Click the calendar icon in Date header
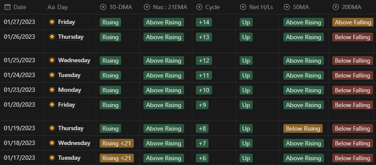This screenshot has width=376, height=165. pyautogui.click(x=7, y=7)
